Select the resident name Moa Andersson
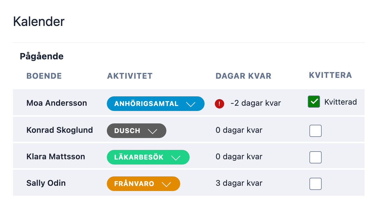The width and height of the screenshot is (377, 212). pyautogui.click(x=57, y=103)
